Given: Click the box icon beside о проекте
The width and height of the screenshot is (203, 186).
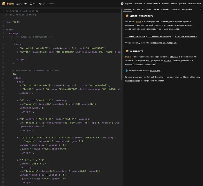Looking at the screenshot, I should click(x=127, y=51).
